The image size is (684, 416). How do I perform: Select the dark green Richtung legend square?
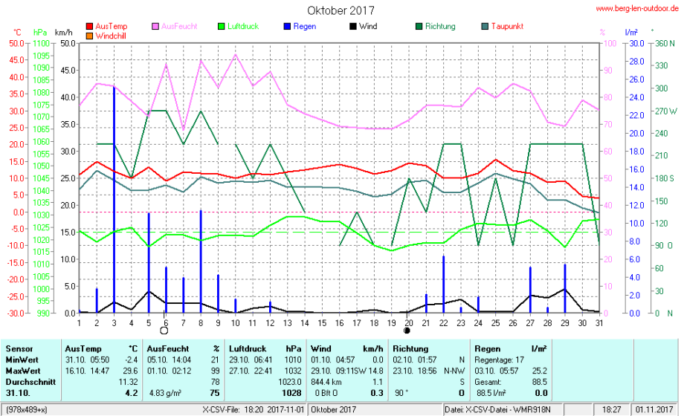coord(419,26)
